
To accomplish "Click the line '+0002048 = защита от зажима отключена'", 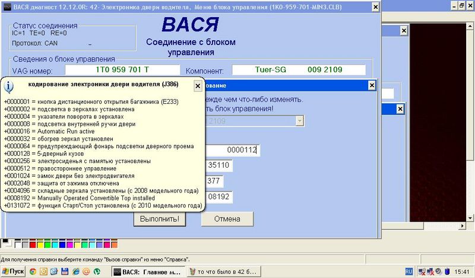I will [x=62, y=183].
